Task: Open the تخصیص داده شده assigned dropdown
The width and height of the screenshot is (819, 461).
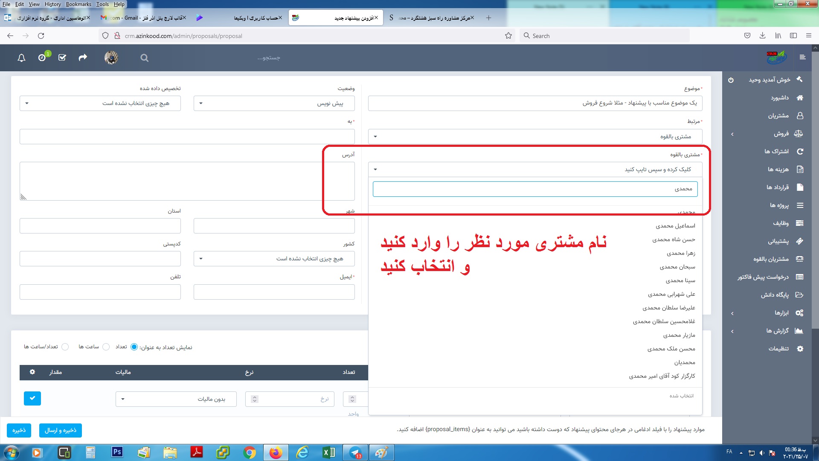Action: click(100, 103)
